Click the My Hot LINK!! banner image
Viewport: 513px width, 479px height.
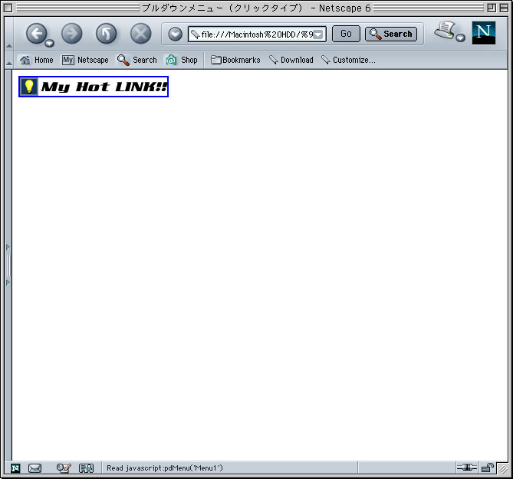pos(94,87)
